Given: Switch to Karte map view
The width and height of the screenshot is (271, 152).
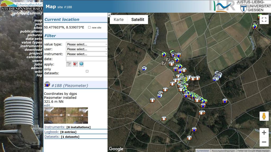Looking at the screenshot, I should [119, 20].
